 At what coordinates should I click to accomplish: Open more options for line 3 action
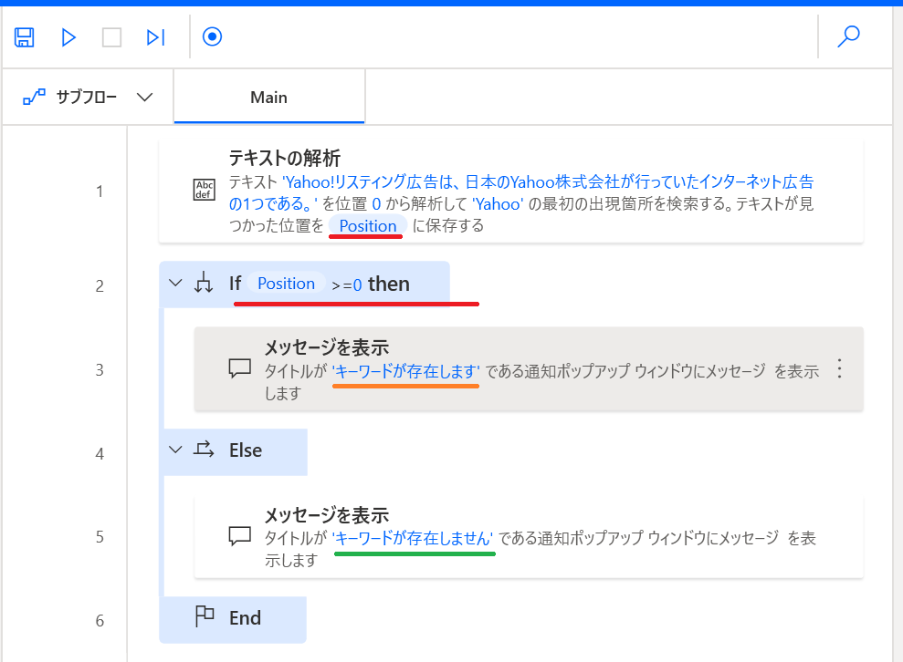point(840,368)
